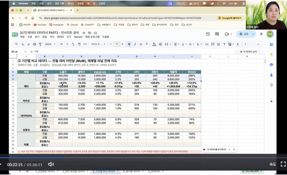Collapse the menus with the caret icon
Viewport: 287px width, 175px height.
[258, 44]
